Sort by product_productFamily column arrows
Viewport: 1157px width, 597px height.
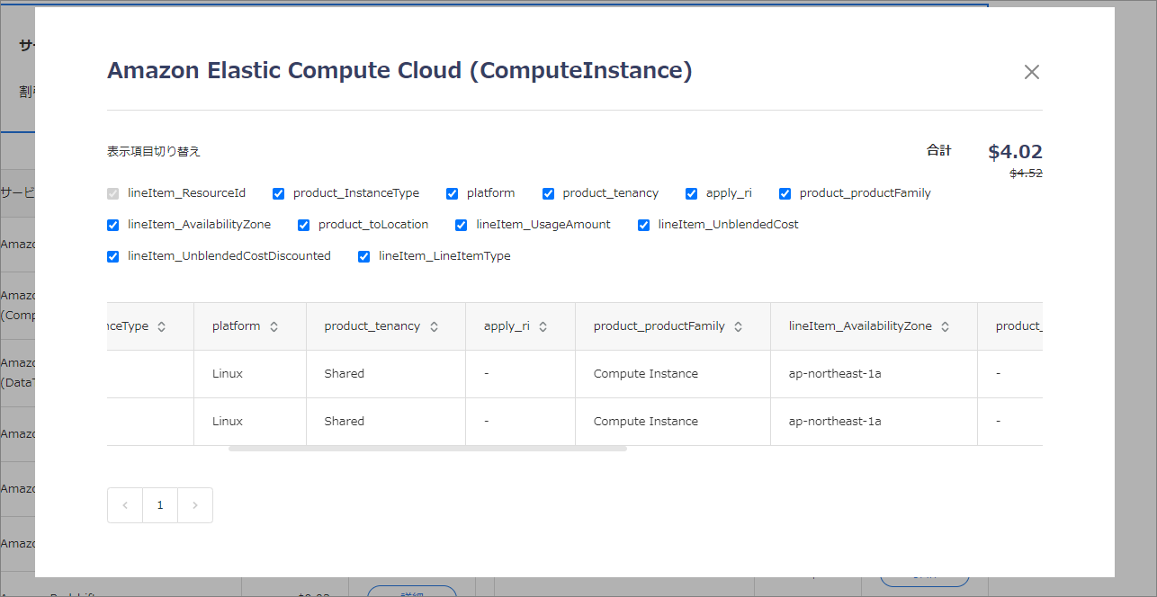(x=739, y=327)
